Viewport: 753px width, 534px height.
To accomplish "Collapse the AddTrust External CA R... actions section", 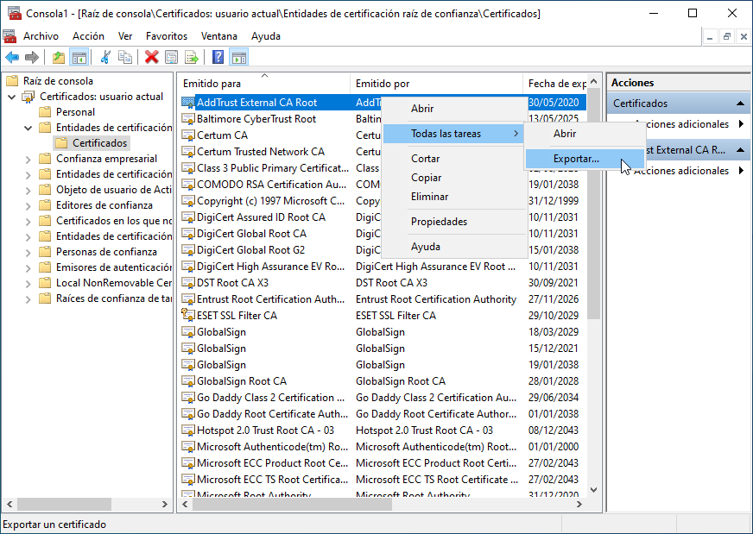I will (740, 150).
